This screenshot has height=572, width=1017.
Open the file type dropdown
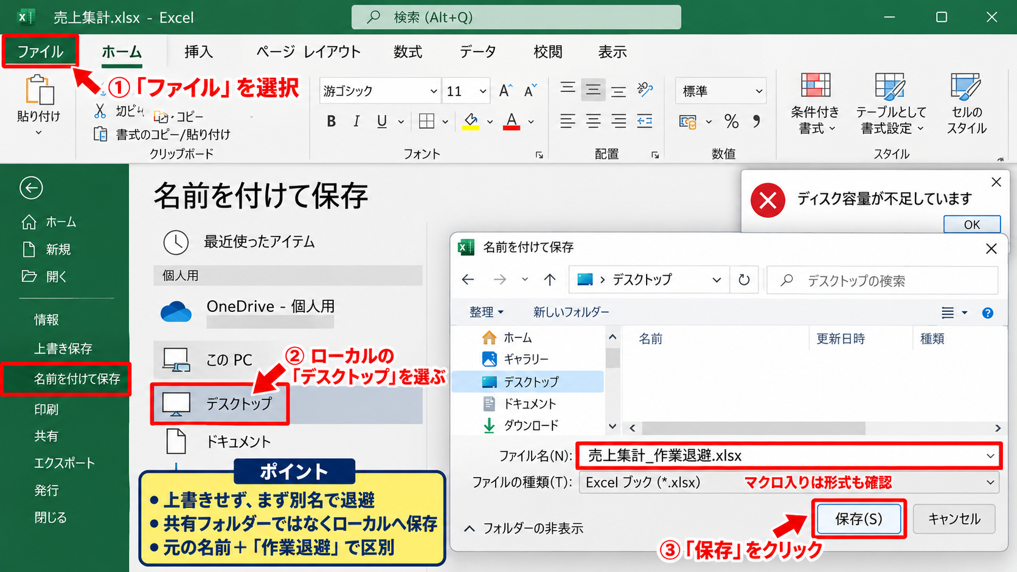pos(990,483)
